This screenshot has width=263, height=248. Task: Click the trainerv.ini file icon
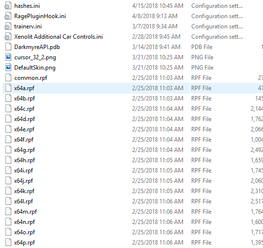pyautogui.click(x=8, y=26)
